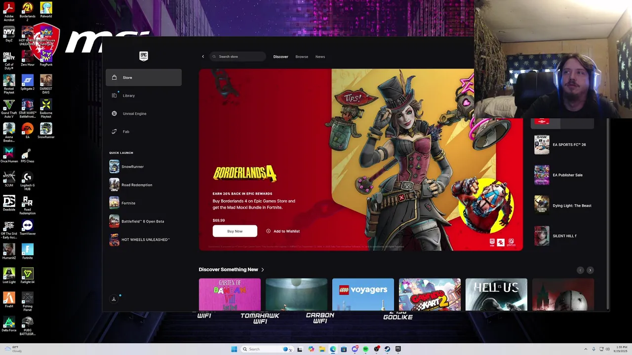This screenshot has height=355, width=632.
Task: Select Deadside desktop icon
Action: tap(9, 204)
